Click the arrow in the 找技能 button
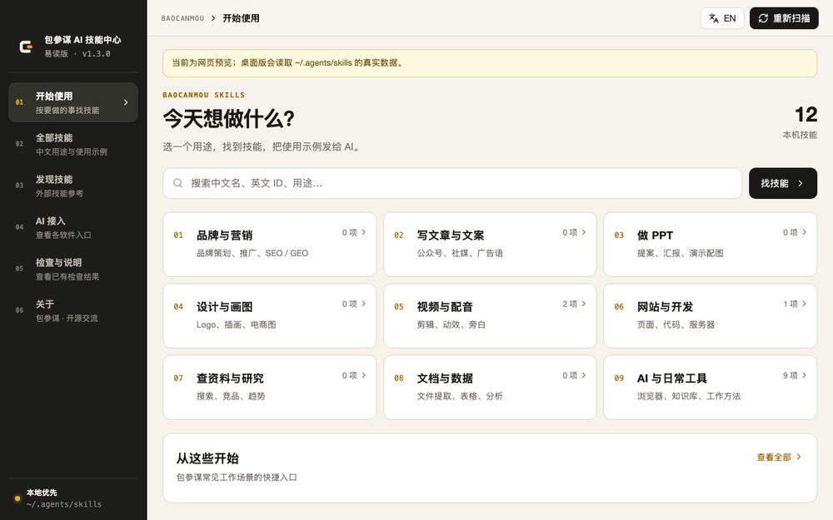This screenshot has height=520, width=833. tap(800, 183)
